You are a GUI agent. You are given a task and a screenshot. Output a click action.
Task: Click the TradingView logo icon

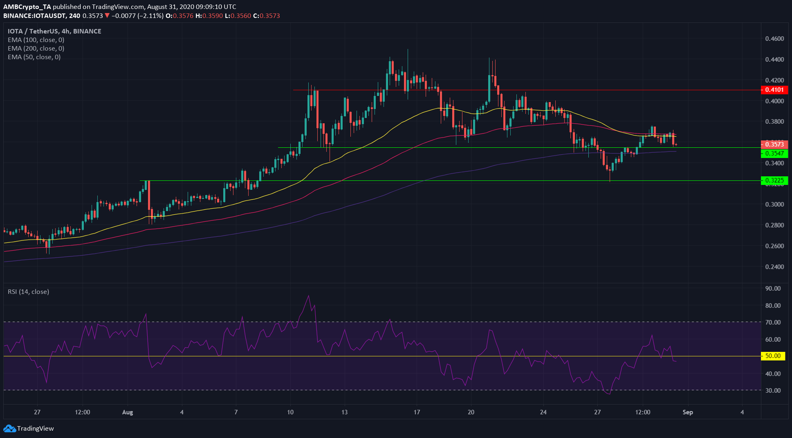(x=9, y=428)
